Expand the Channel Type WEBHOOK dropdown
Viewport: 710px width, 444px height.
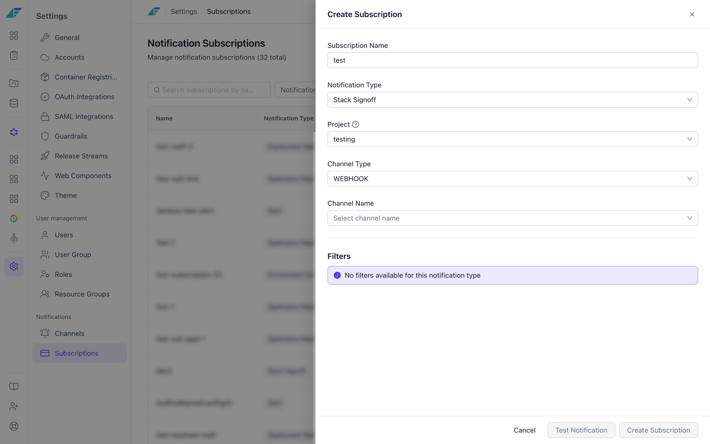click(512, 179)
